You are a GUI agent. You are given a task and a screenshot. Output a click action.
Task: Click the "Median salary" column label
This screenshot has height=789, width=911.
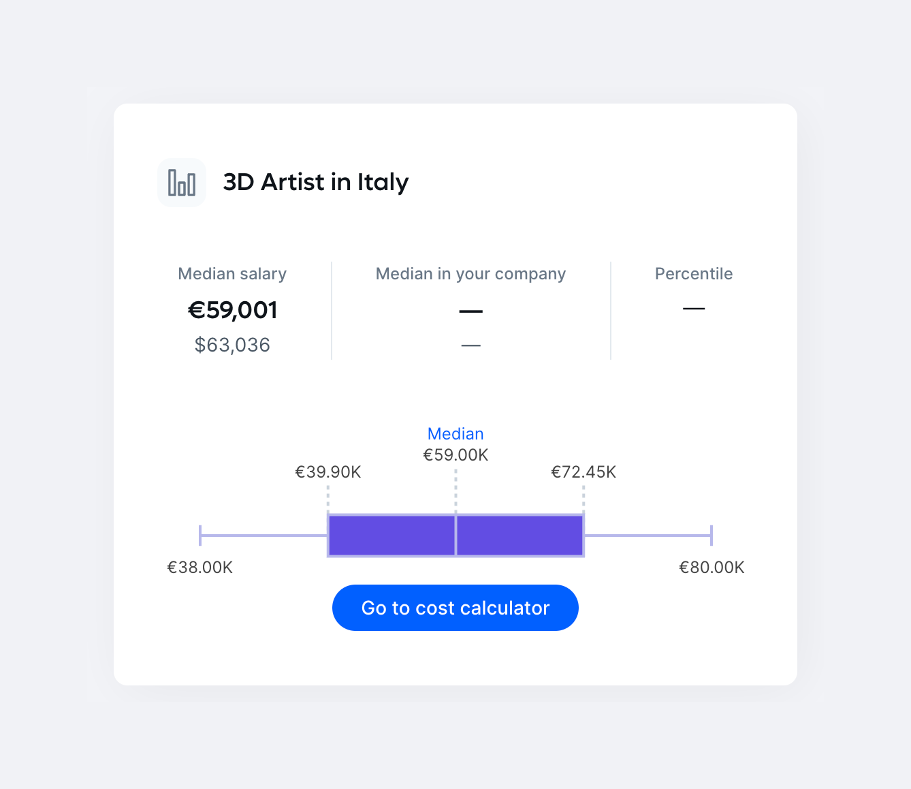[232, 274]
